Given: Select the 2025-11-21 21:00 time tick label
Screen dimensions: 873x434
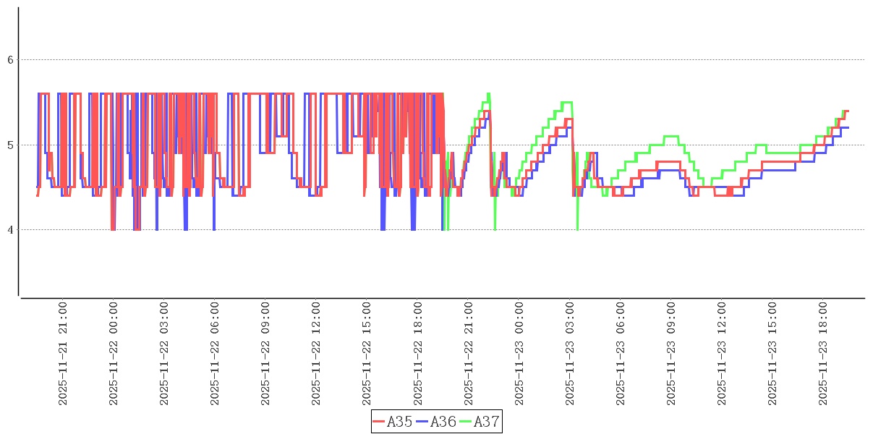Looking at the screenshot, I should click(x=63, y=354).
